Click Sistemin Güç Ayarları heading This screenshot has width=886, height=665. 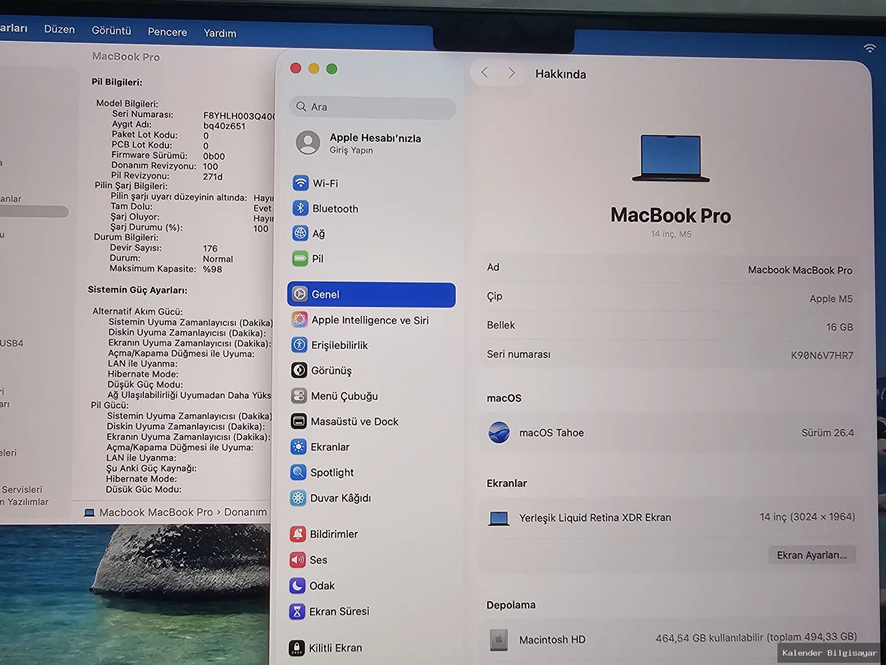click(137, 290)
